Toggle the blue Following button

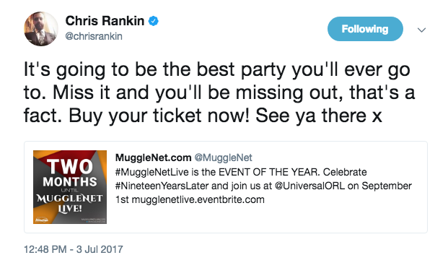click(x=365, y=29)
